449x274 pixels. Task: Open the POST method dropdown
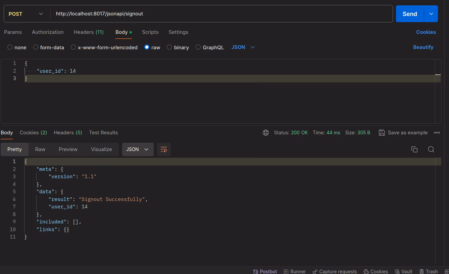click(x=26, y=14)
